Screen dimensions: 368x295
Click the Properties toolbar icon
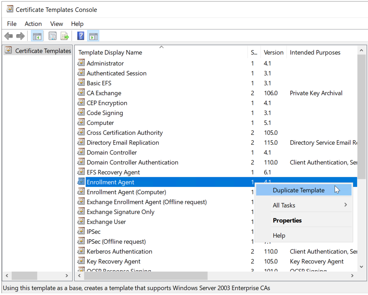(52, 36)
